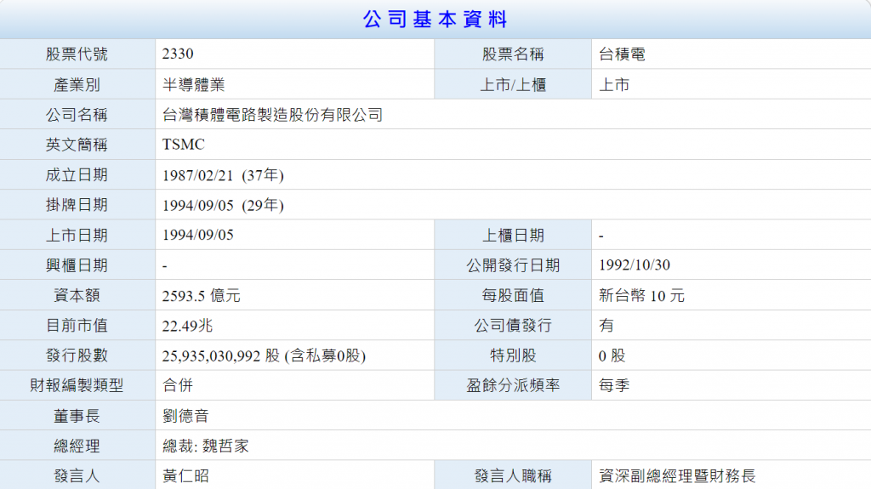Image resolution: width=871 pixels, height=489 pixels.
Task: Click the 掛牌日期 value with 29年
Action: tap(223, 205)
